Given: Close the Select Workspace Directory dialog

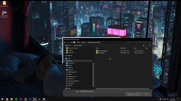Looking at the screenshot, I should click(151, 39).
